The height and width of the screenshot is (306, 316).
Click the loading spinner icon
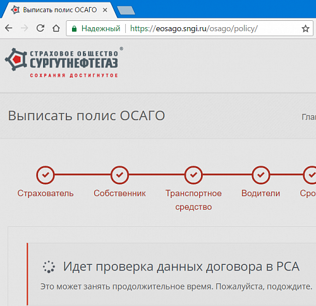(49, 267)
